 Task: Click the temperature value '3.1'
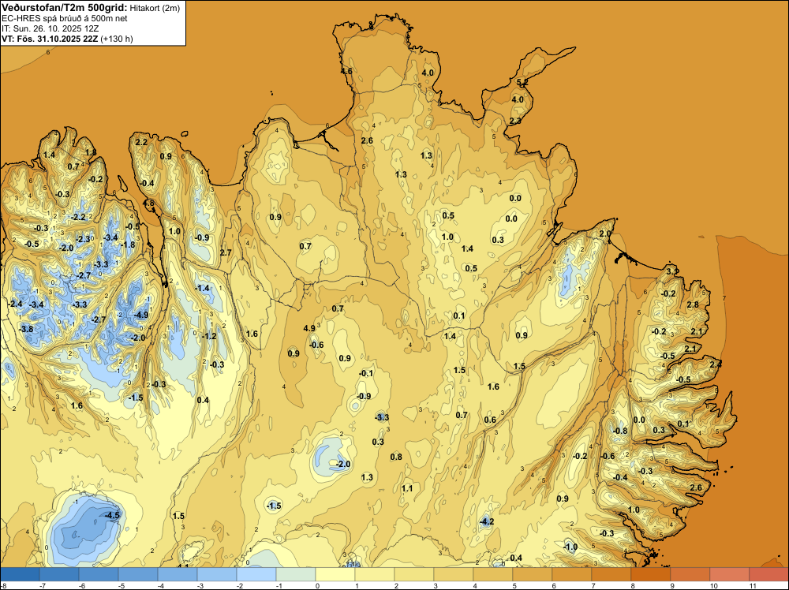pyautogui.click(x=671, y=271)
